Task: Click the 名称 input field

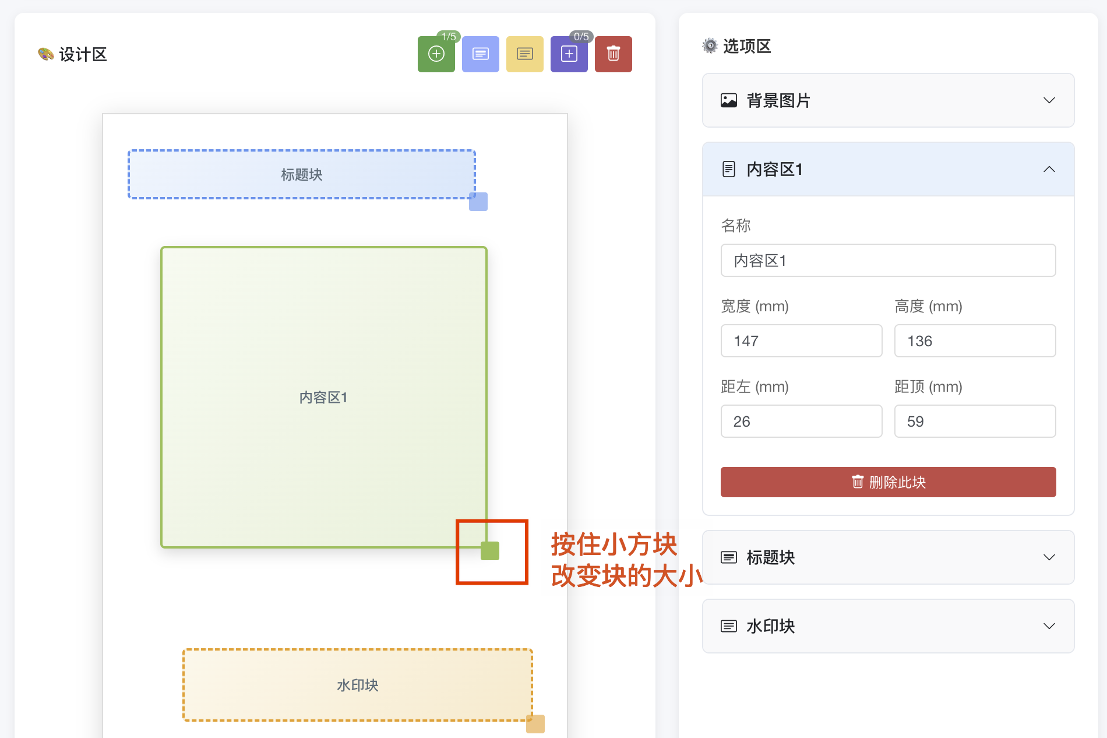Action: click(x=888, y=260)
